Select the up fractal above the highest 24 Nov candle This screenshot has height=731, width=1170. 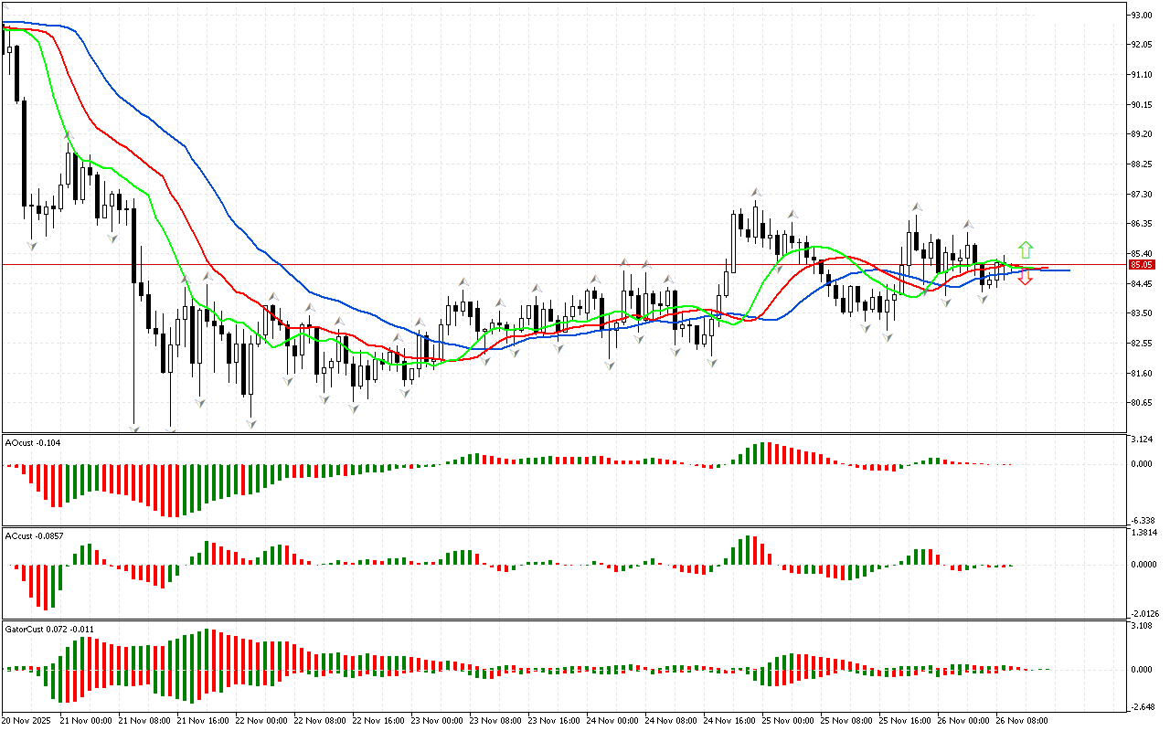coord(756,193)
